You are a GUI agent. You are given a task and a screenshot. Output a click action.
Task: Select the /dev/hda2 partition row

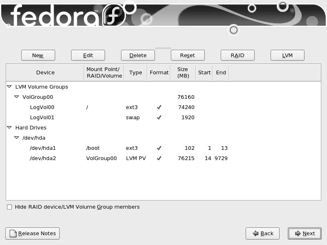click(x=163, y=158)
